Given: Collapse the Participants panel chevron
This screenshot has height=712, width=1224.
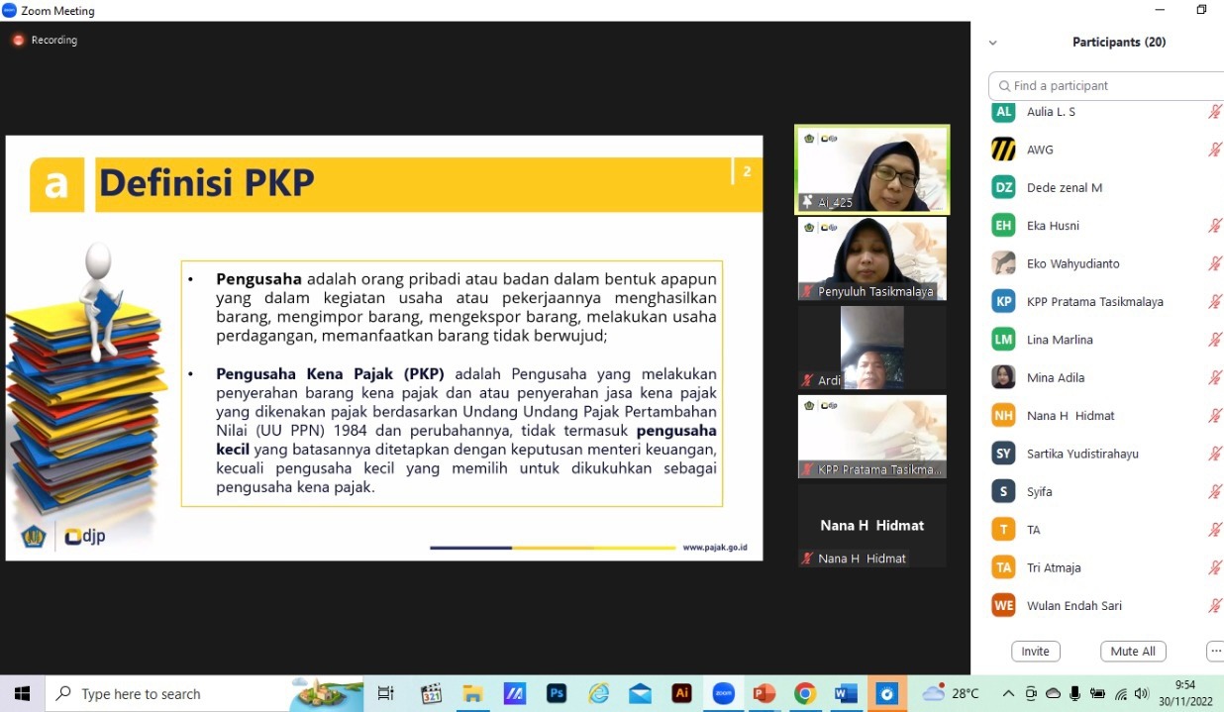Looking at the screenshot, I should (993, 43).
